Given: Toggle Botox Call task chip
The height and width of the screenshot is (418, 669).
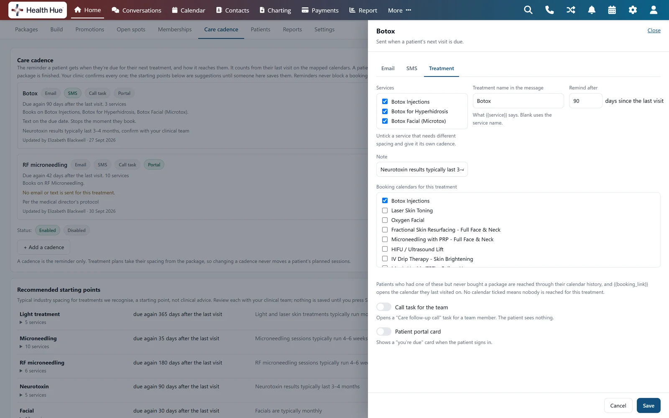Looking at the screenshot, I should (x=97, y=93).
